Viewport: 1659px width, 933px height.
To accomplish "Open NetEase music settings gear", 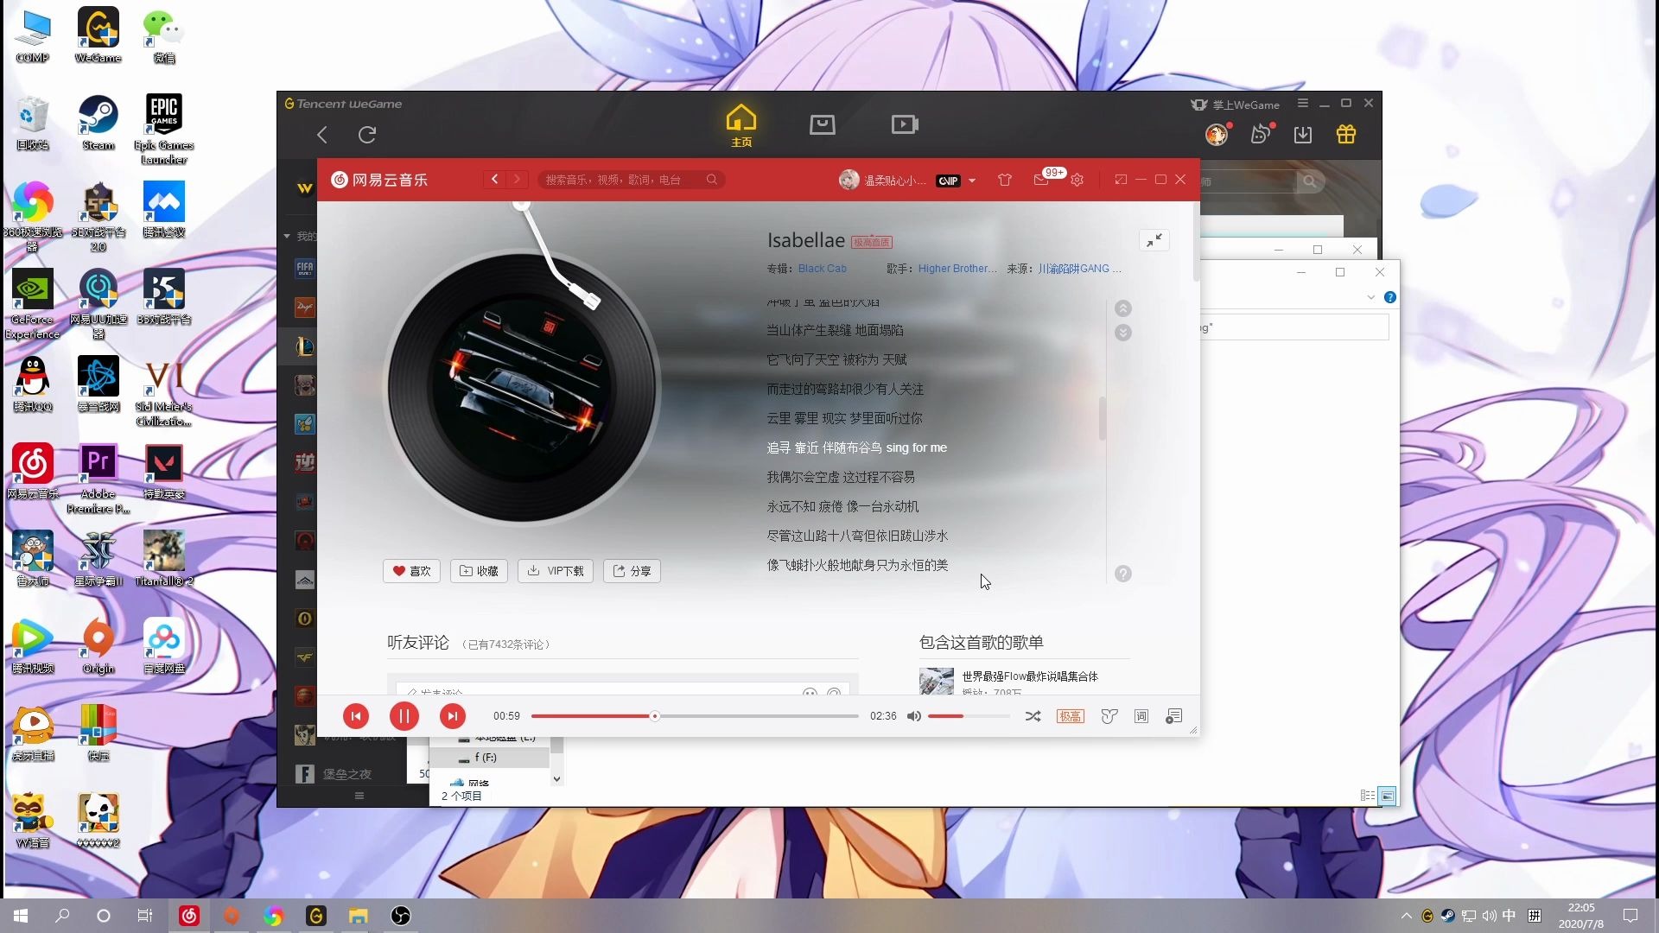I will pyautogui.click(x=1077, y=180).
